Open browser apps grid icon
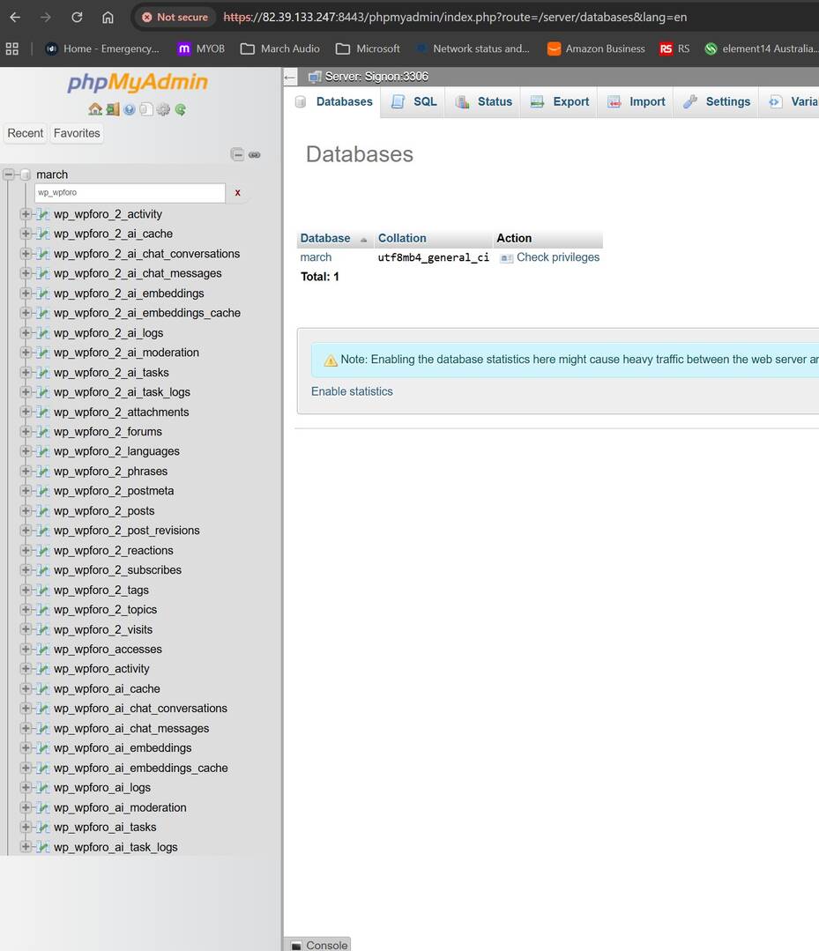 point(12,48)
